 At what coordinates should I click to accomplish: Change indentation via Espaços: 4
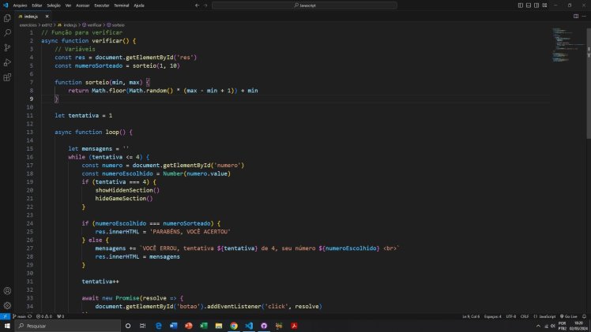pos(492,316)
